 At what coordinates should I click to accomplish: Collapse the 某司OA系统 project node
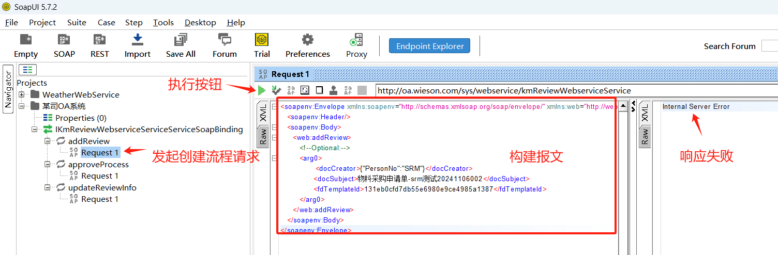(21, 106)
